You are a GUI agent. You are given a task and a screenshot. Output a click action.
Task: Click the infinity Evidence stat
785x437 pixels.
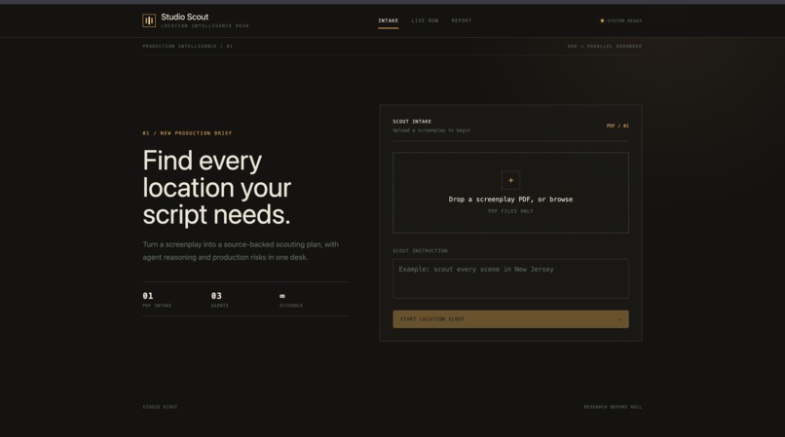[291, 300]
